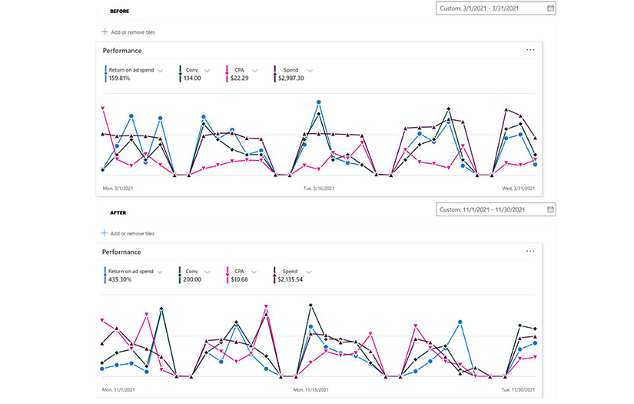Expand the CPA metric dropdown, bottom chart
Image resolution: width=634 pixels, height=404 pixels.
coord(254,272)
